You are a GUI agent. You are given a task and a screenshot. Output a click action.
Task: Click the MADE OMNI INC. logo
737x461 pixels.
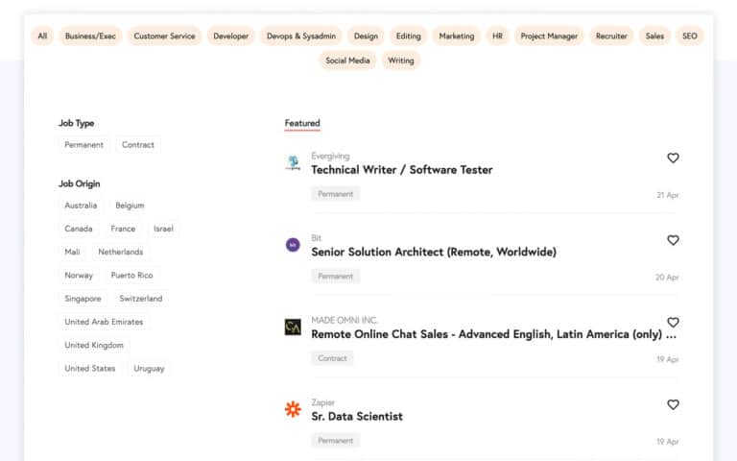tap(293, 328)
